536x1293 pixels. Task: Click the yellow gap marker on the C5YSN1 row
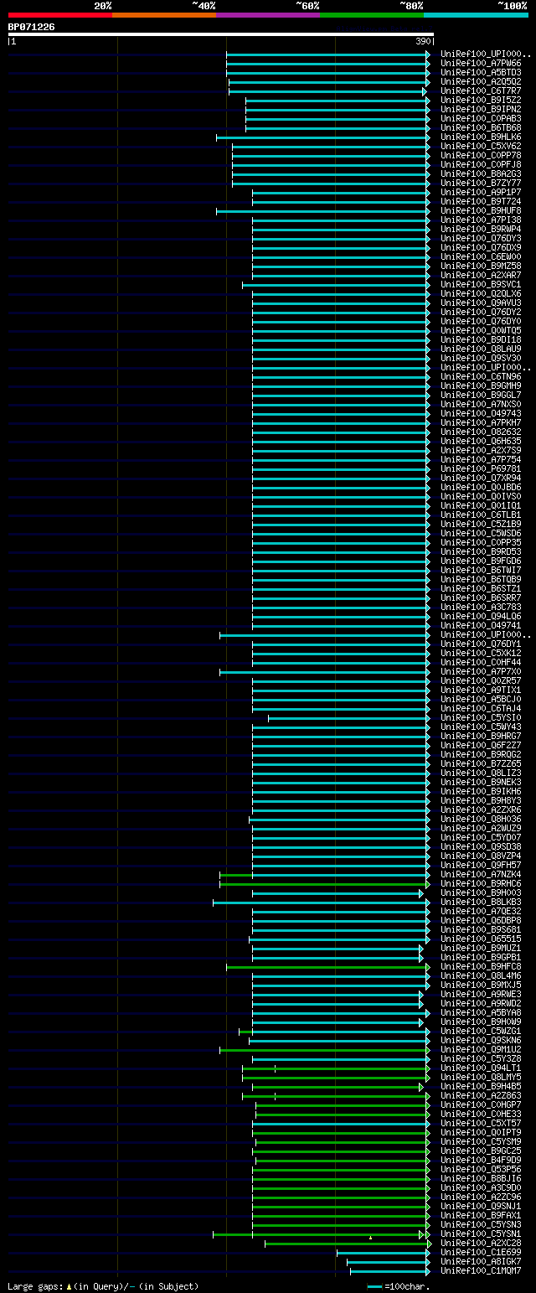370,1237
